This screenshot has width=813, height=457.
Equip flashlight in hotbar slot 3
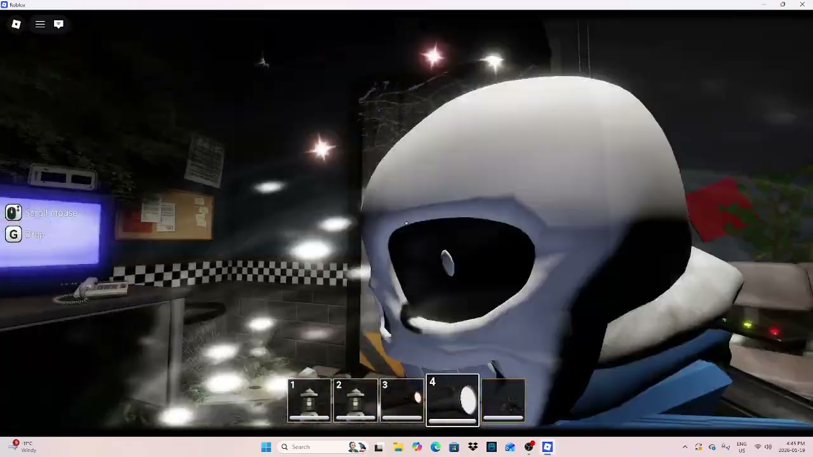pos(402,401)
